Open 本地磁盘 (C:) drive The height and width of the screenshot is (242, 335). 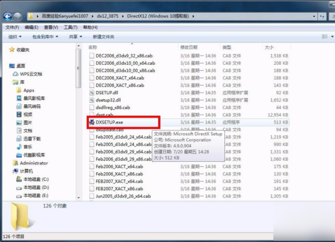click(x=36, y=180)
